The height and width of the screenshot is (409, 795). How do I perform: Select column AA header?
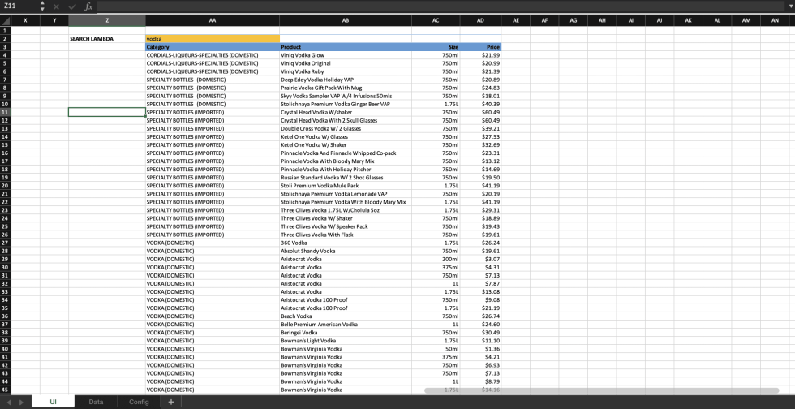213,20
